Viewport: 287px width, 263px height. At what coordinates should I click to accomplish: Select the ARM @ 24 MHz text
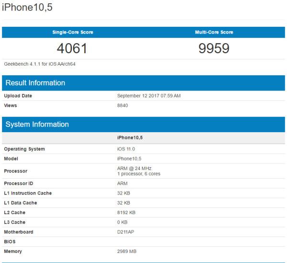click(134, 169)
